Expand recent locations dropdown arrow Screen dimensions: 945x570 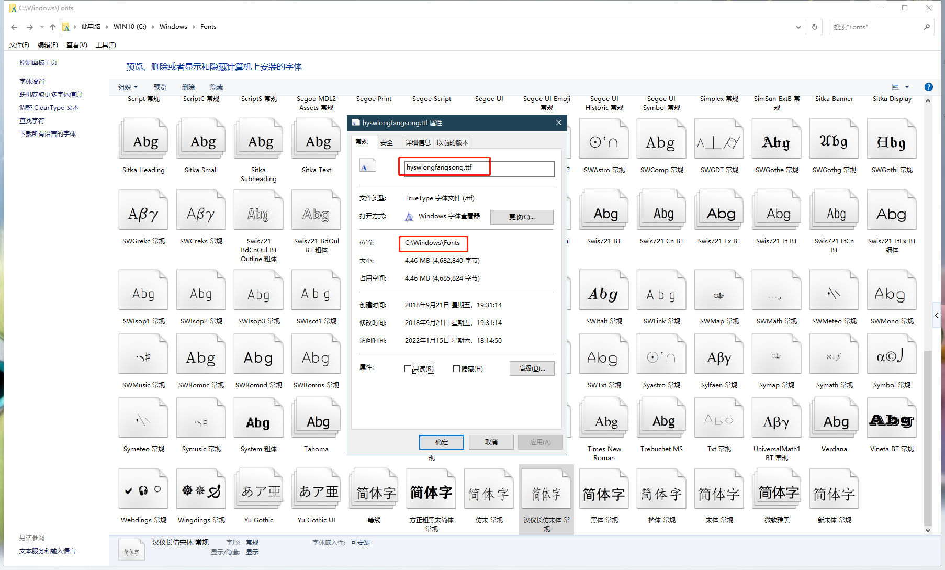click(x=42, y=27)
